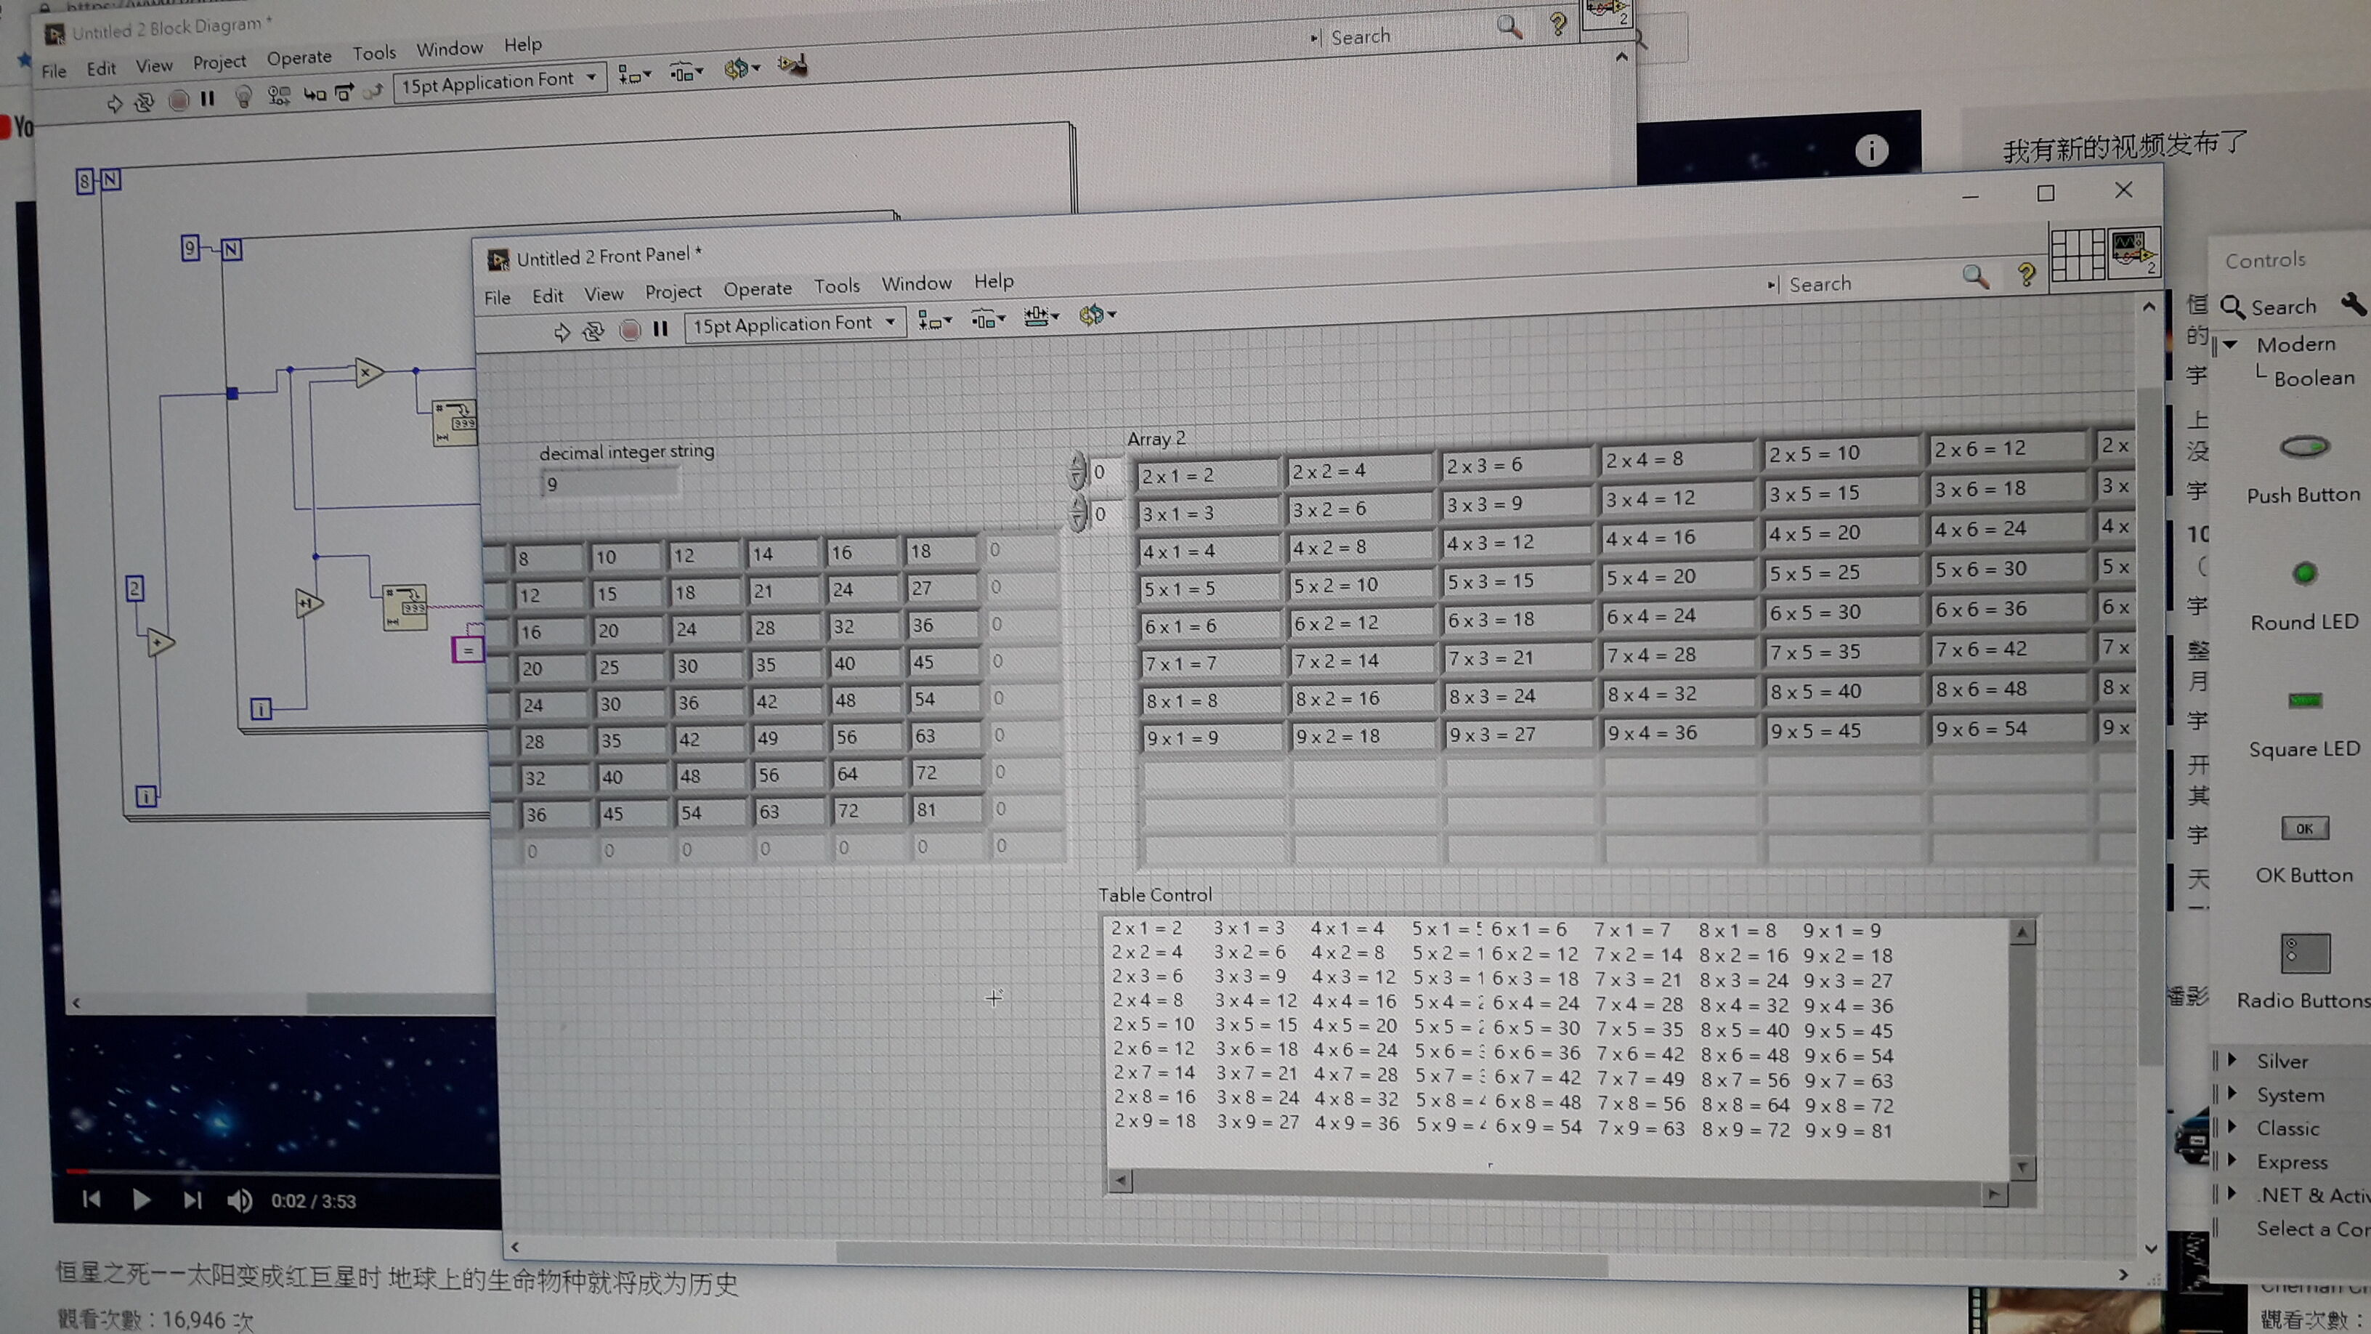Screen dimensions: 2371x1334
Task: Open Tools menu in Front Panel
Action: point(837,286)
